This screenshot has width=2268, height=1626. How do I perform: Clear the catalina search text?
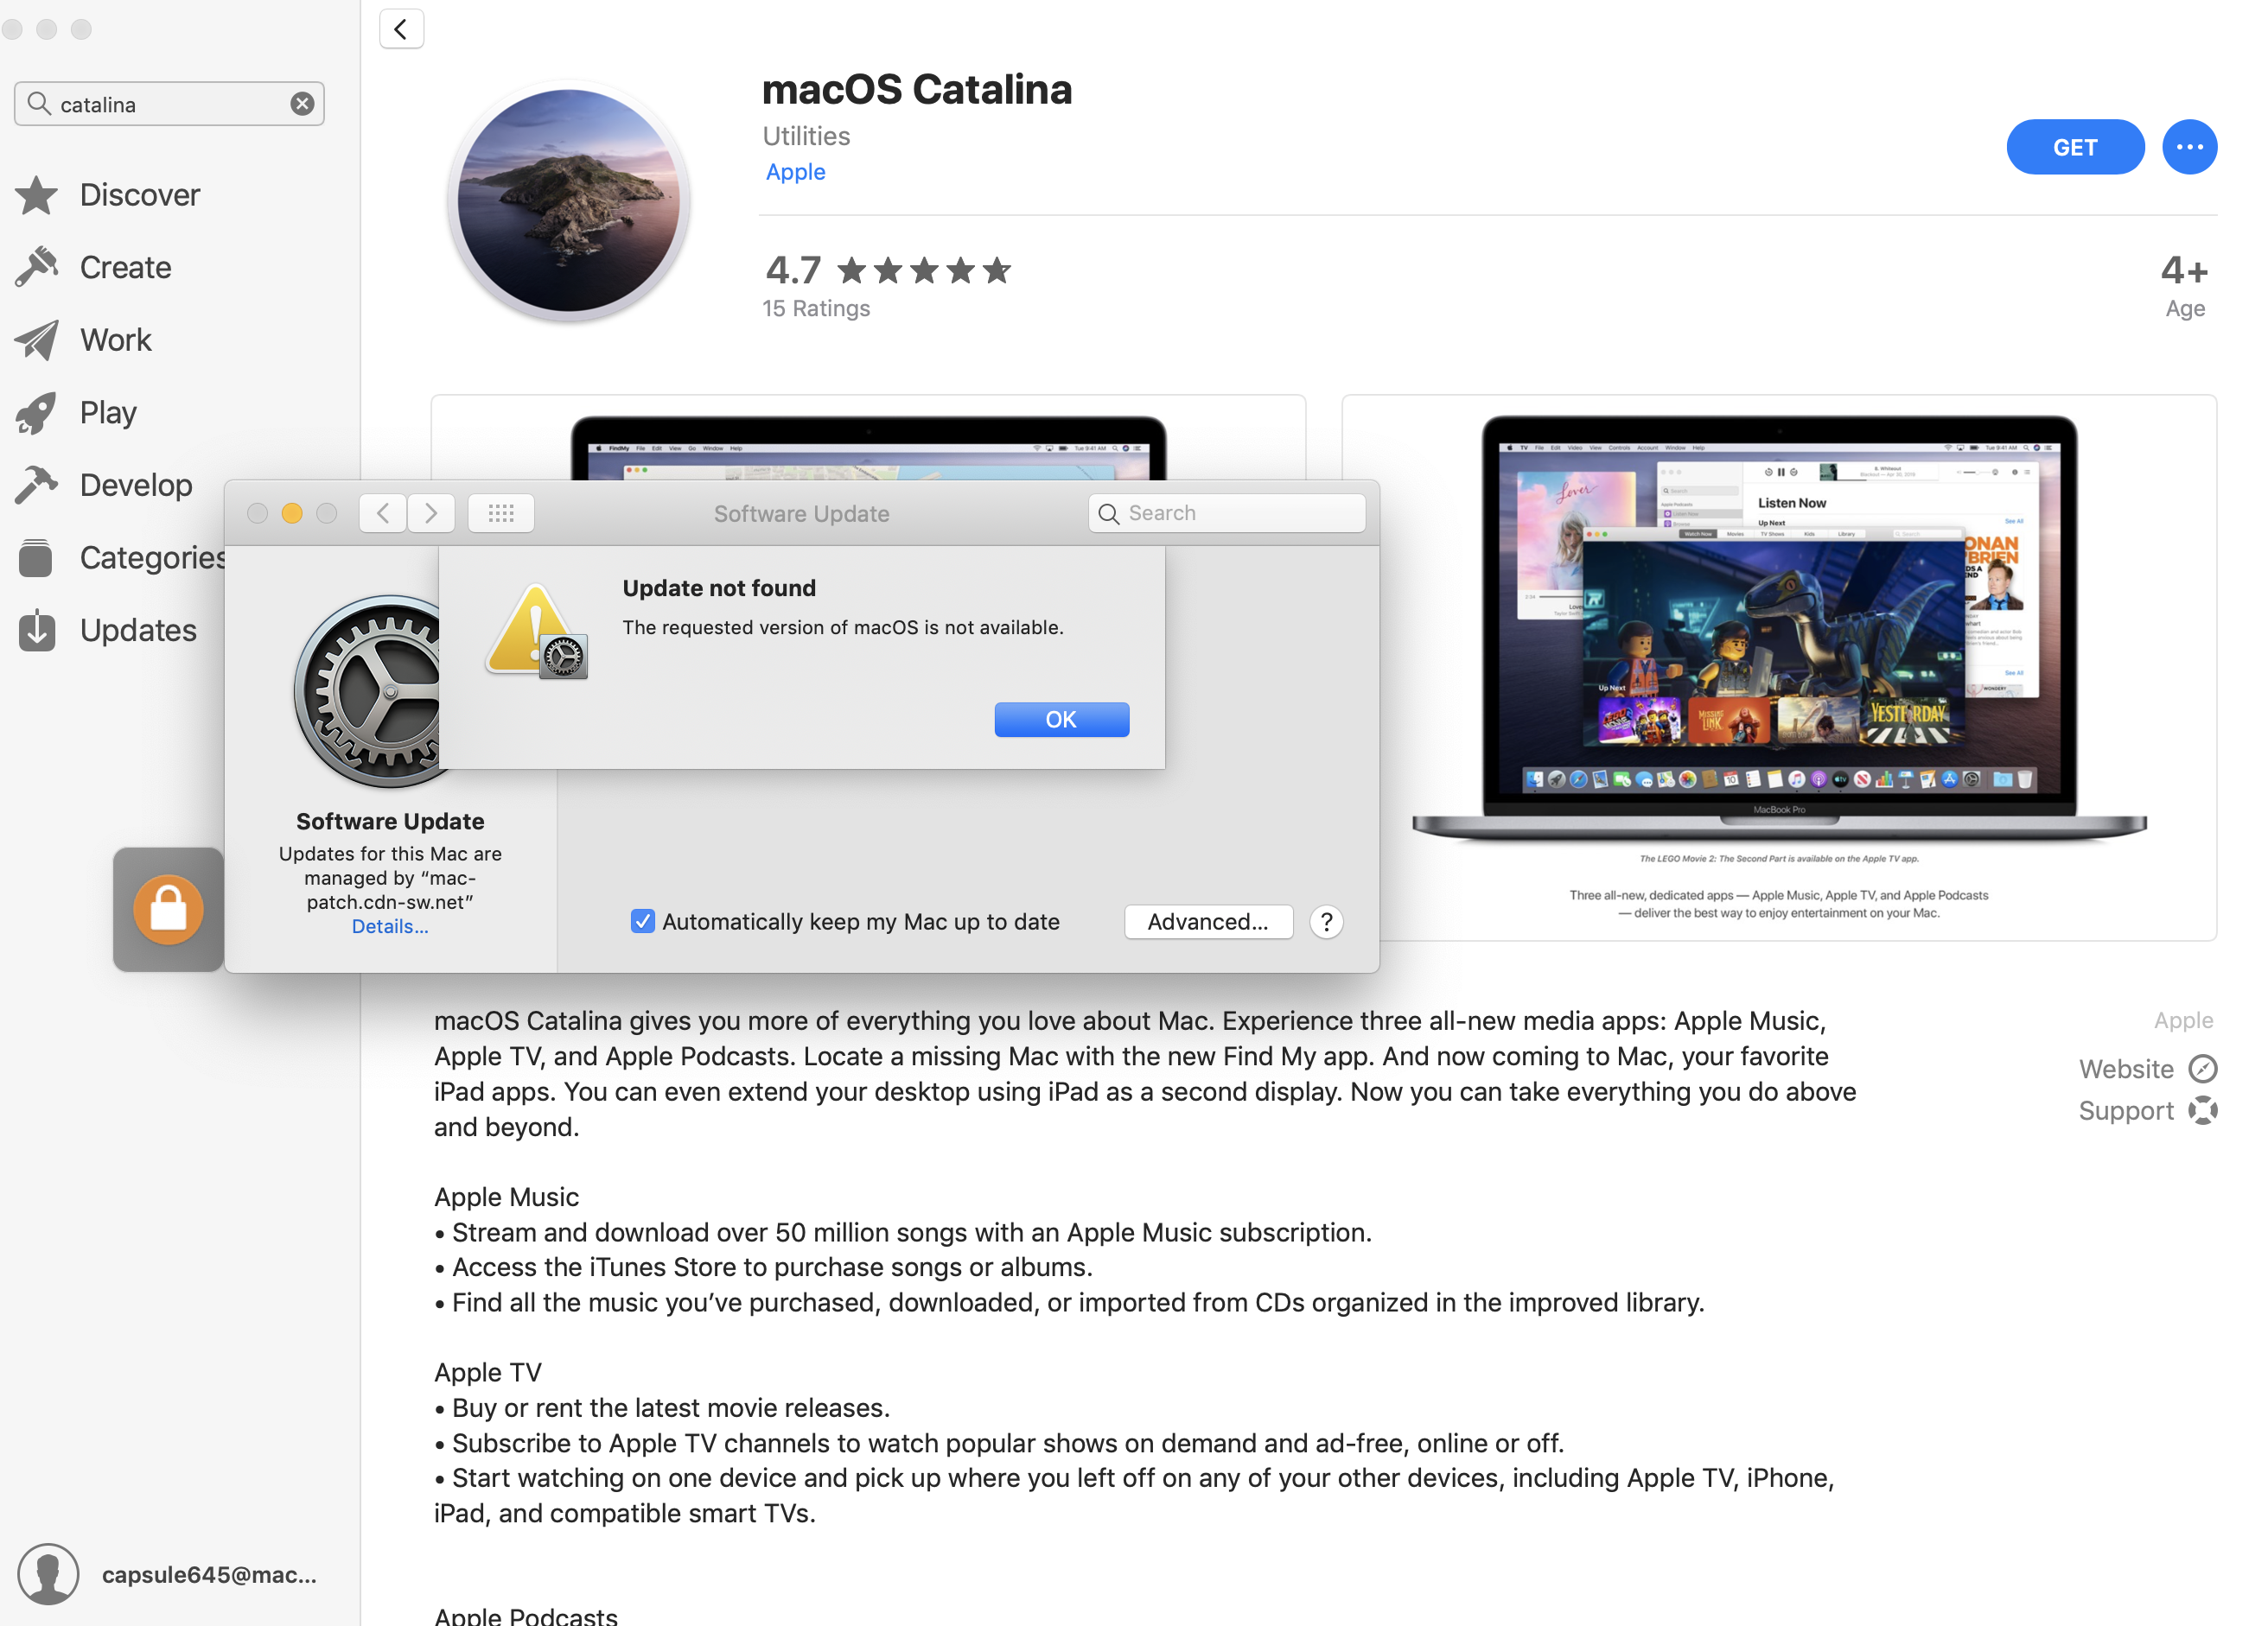302,104
